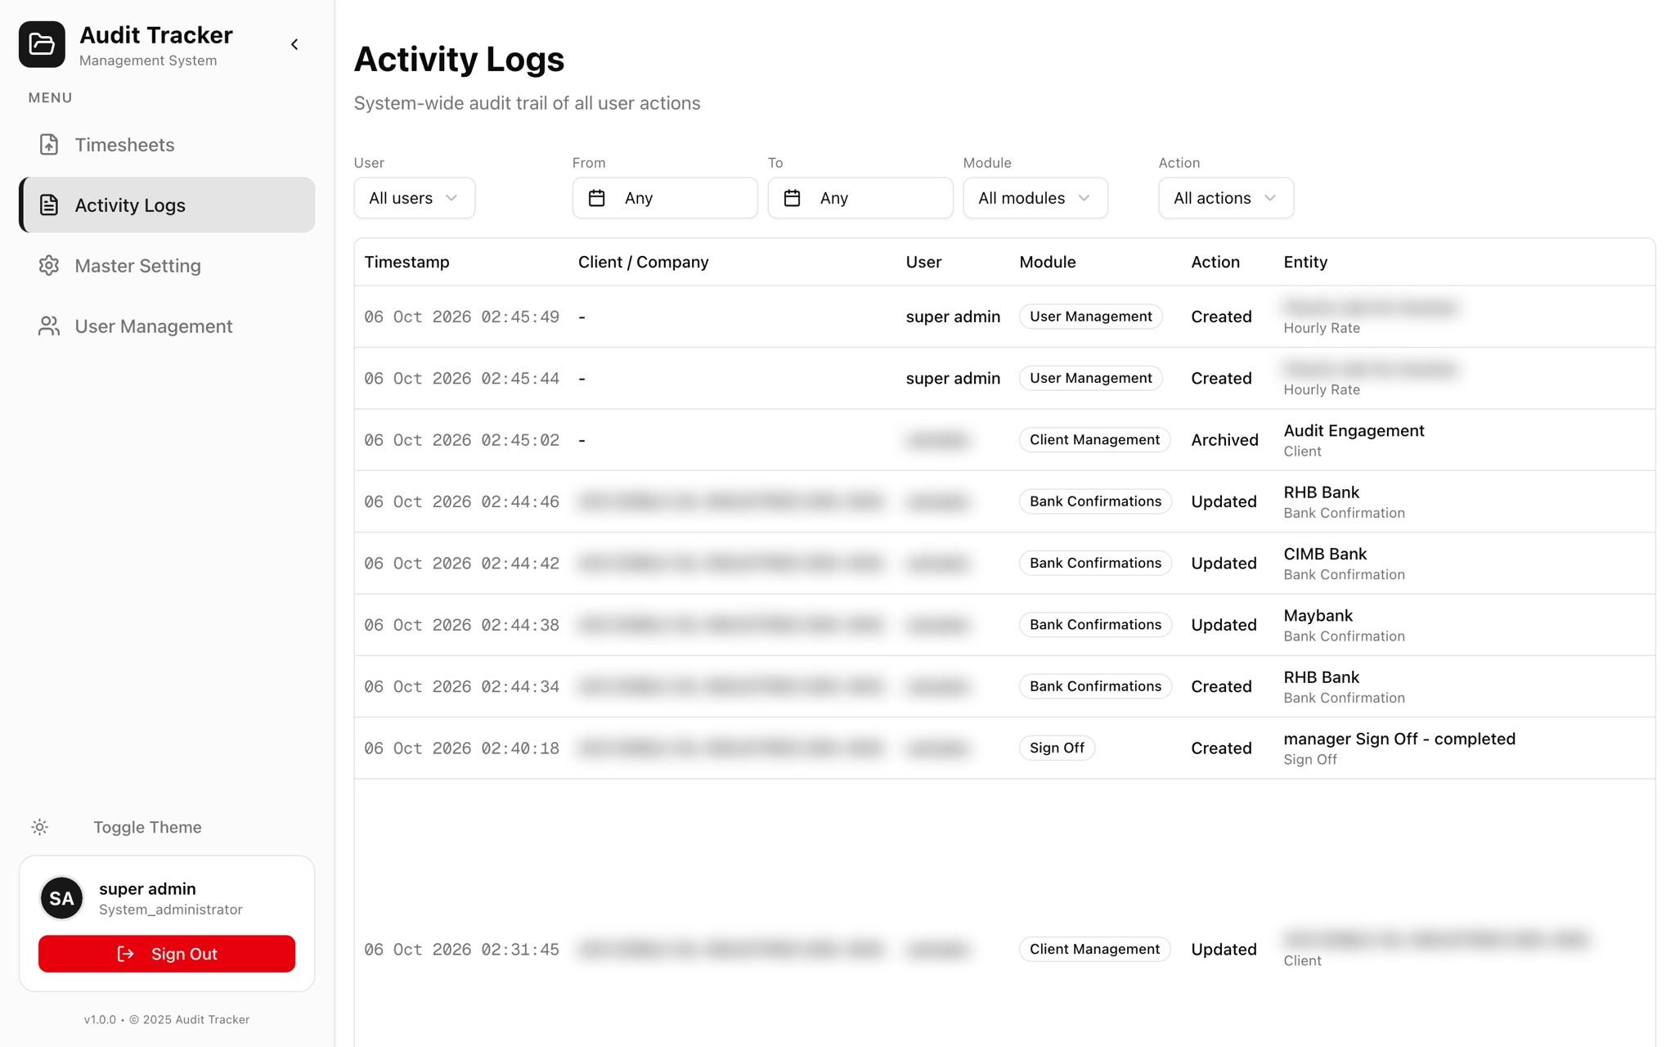Click the Master Setting gear icon
The image size is (1675, 1047).
[49, 266]
